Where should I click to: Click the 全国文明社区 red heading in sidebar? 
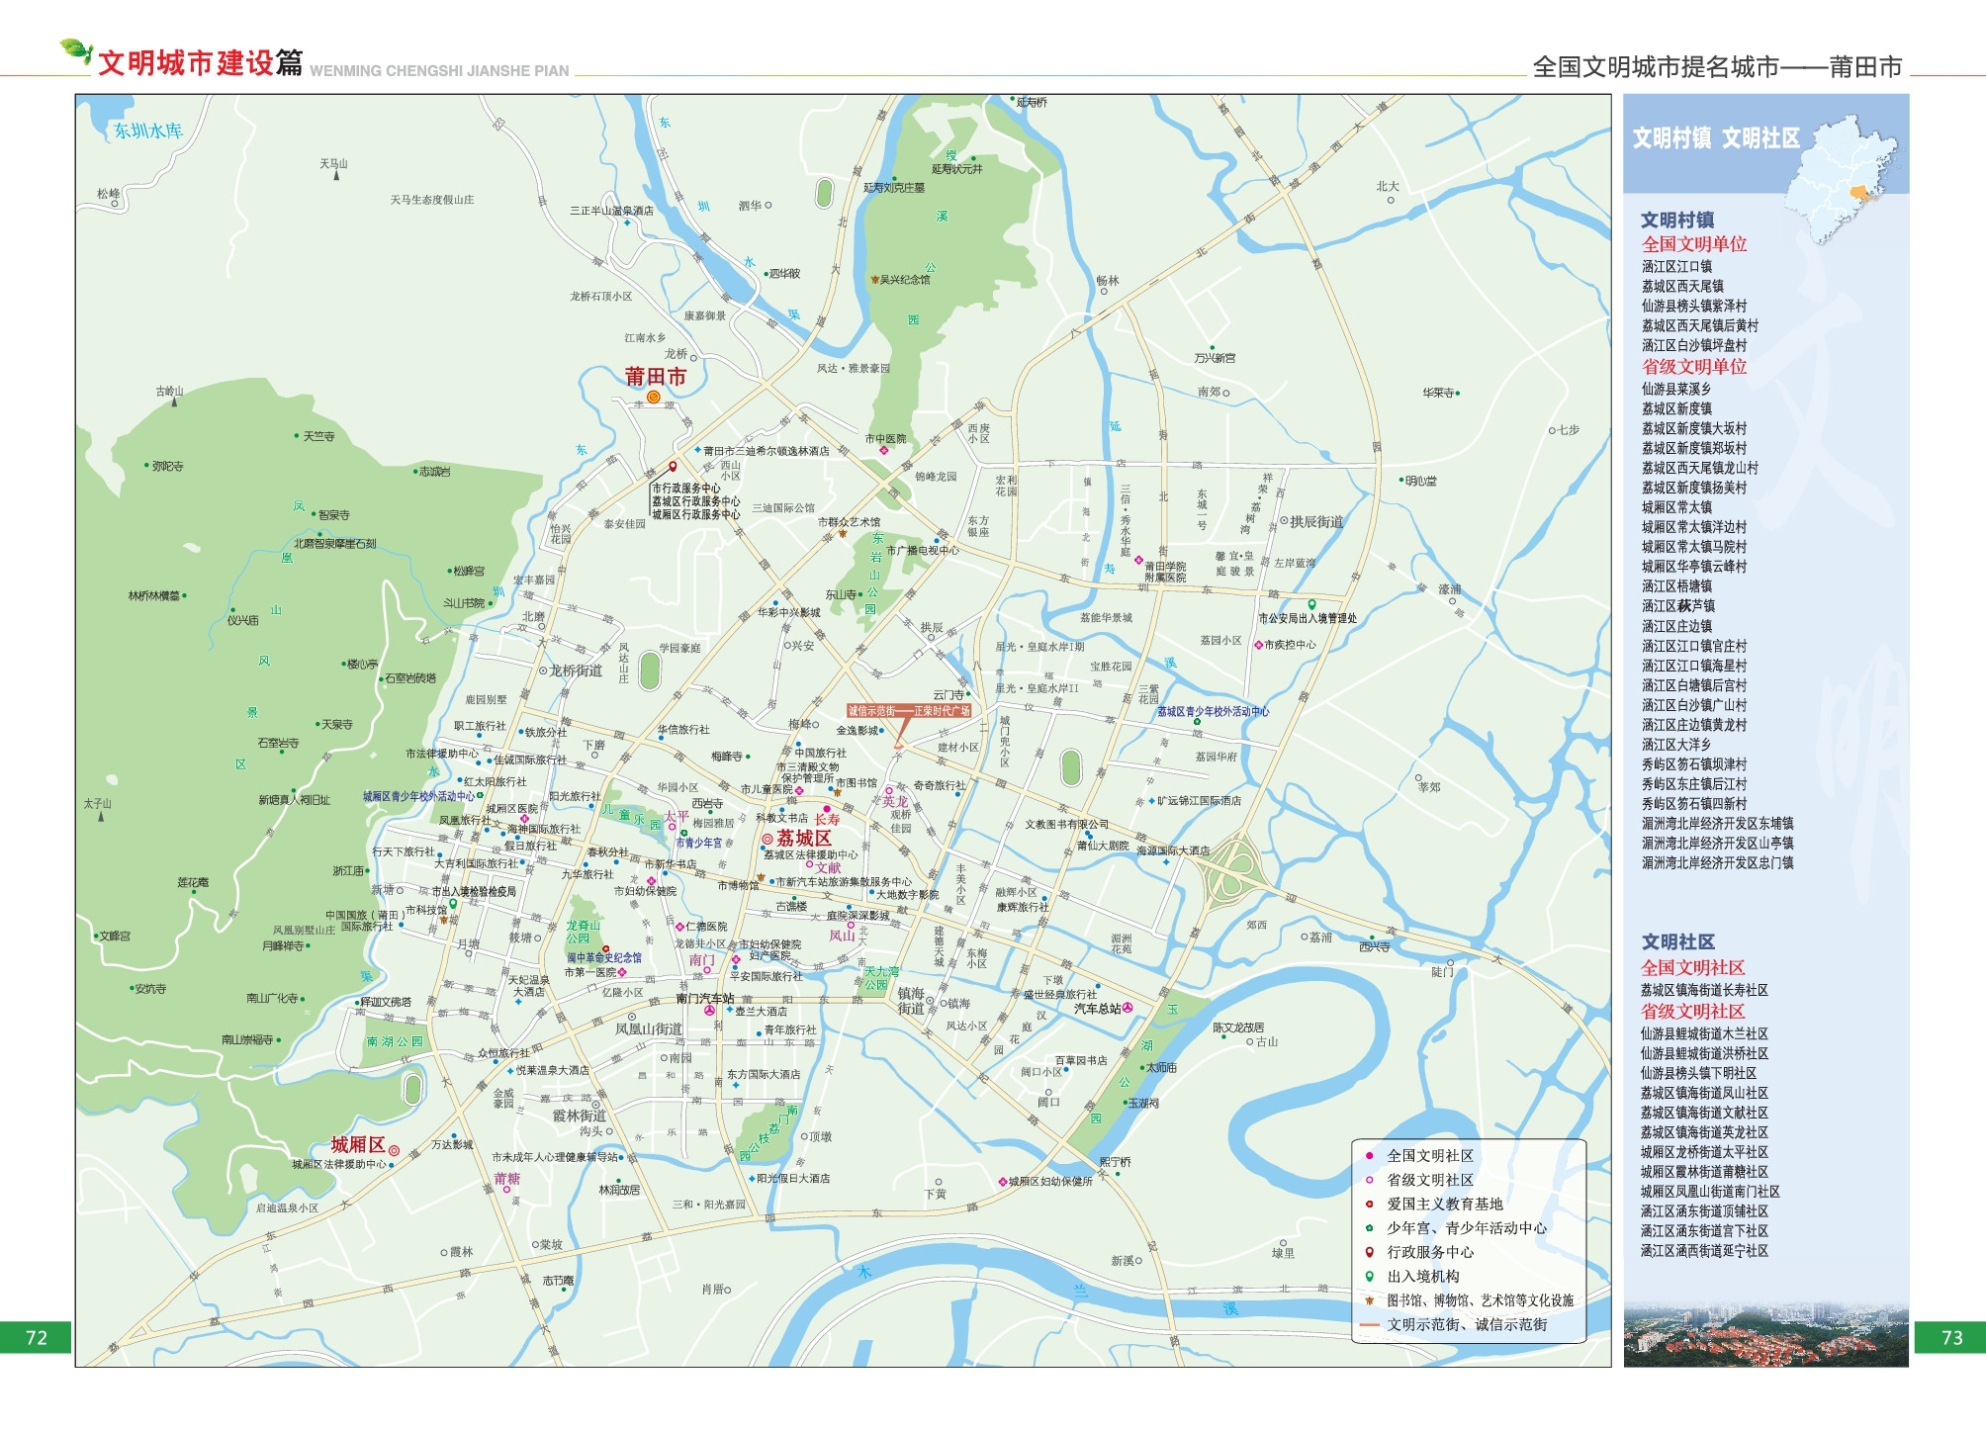pos(1693,967)
